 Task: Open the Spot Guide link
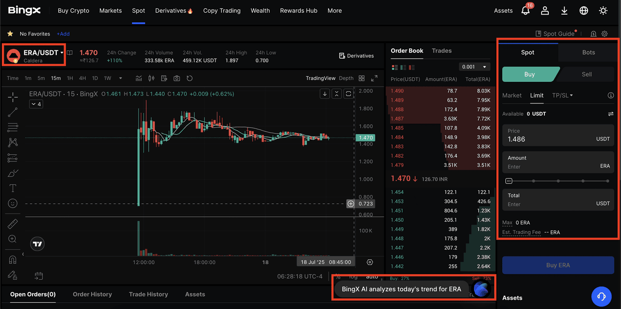coord(555,34)
